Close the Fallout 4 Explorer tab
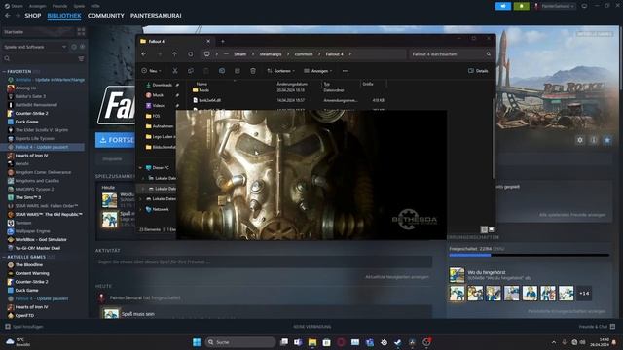 click(x=208, y=41)
